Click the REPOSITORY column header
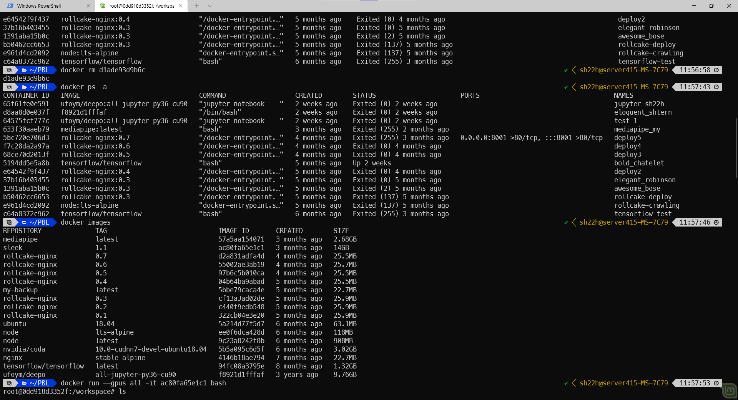This screenshot has height=400, width=738. (x=22, y=231)
